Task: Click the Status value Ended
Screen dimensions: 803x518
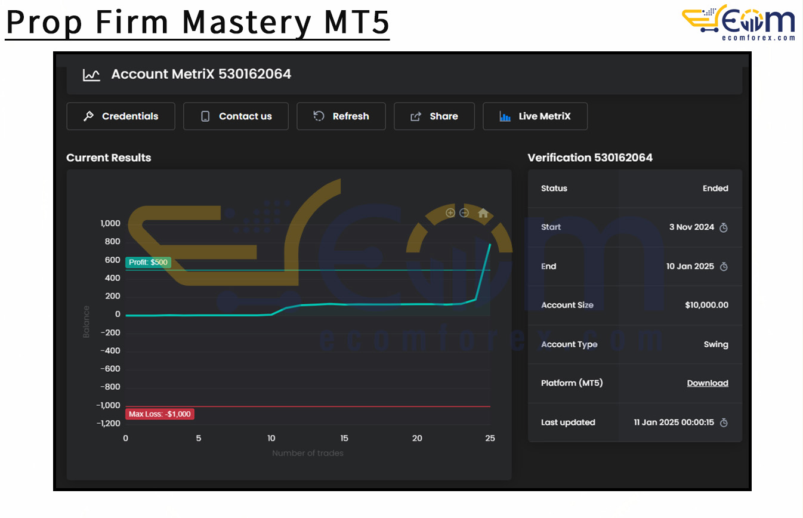Action: coord(715,188)
